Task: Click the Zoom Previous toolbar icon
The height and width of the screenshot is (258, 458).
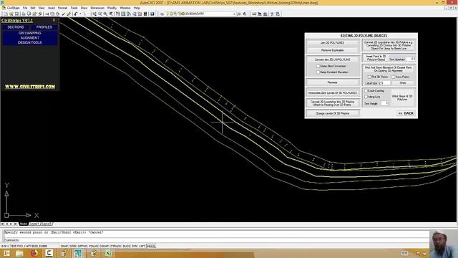Action: [x=111, y=14]
